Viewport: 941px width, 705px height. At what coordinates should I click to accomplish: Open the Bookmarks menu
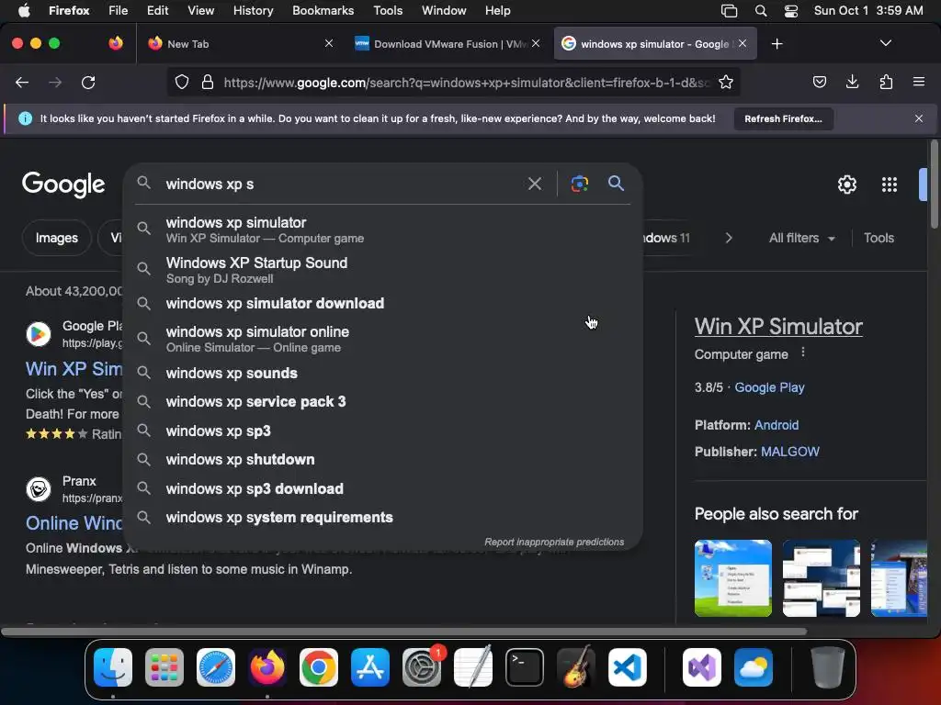coord(323,11)
